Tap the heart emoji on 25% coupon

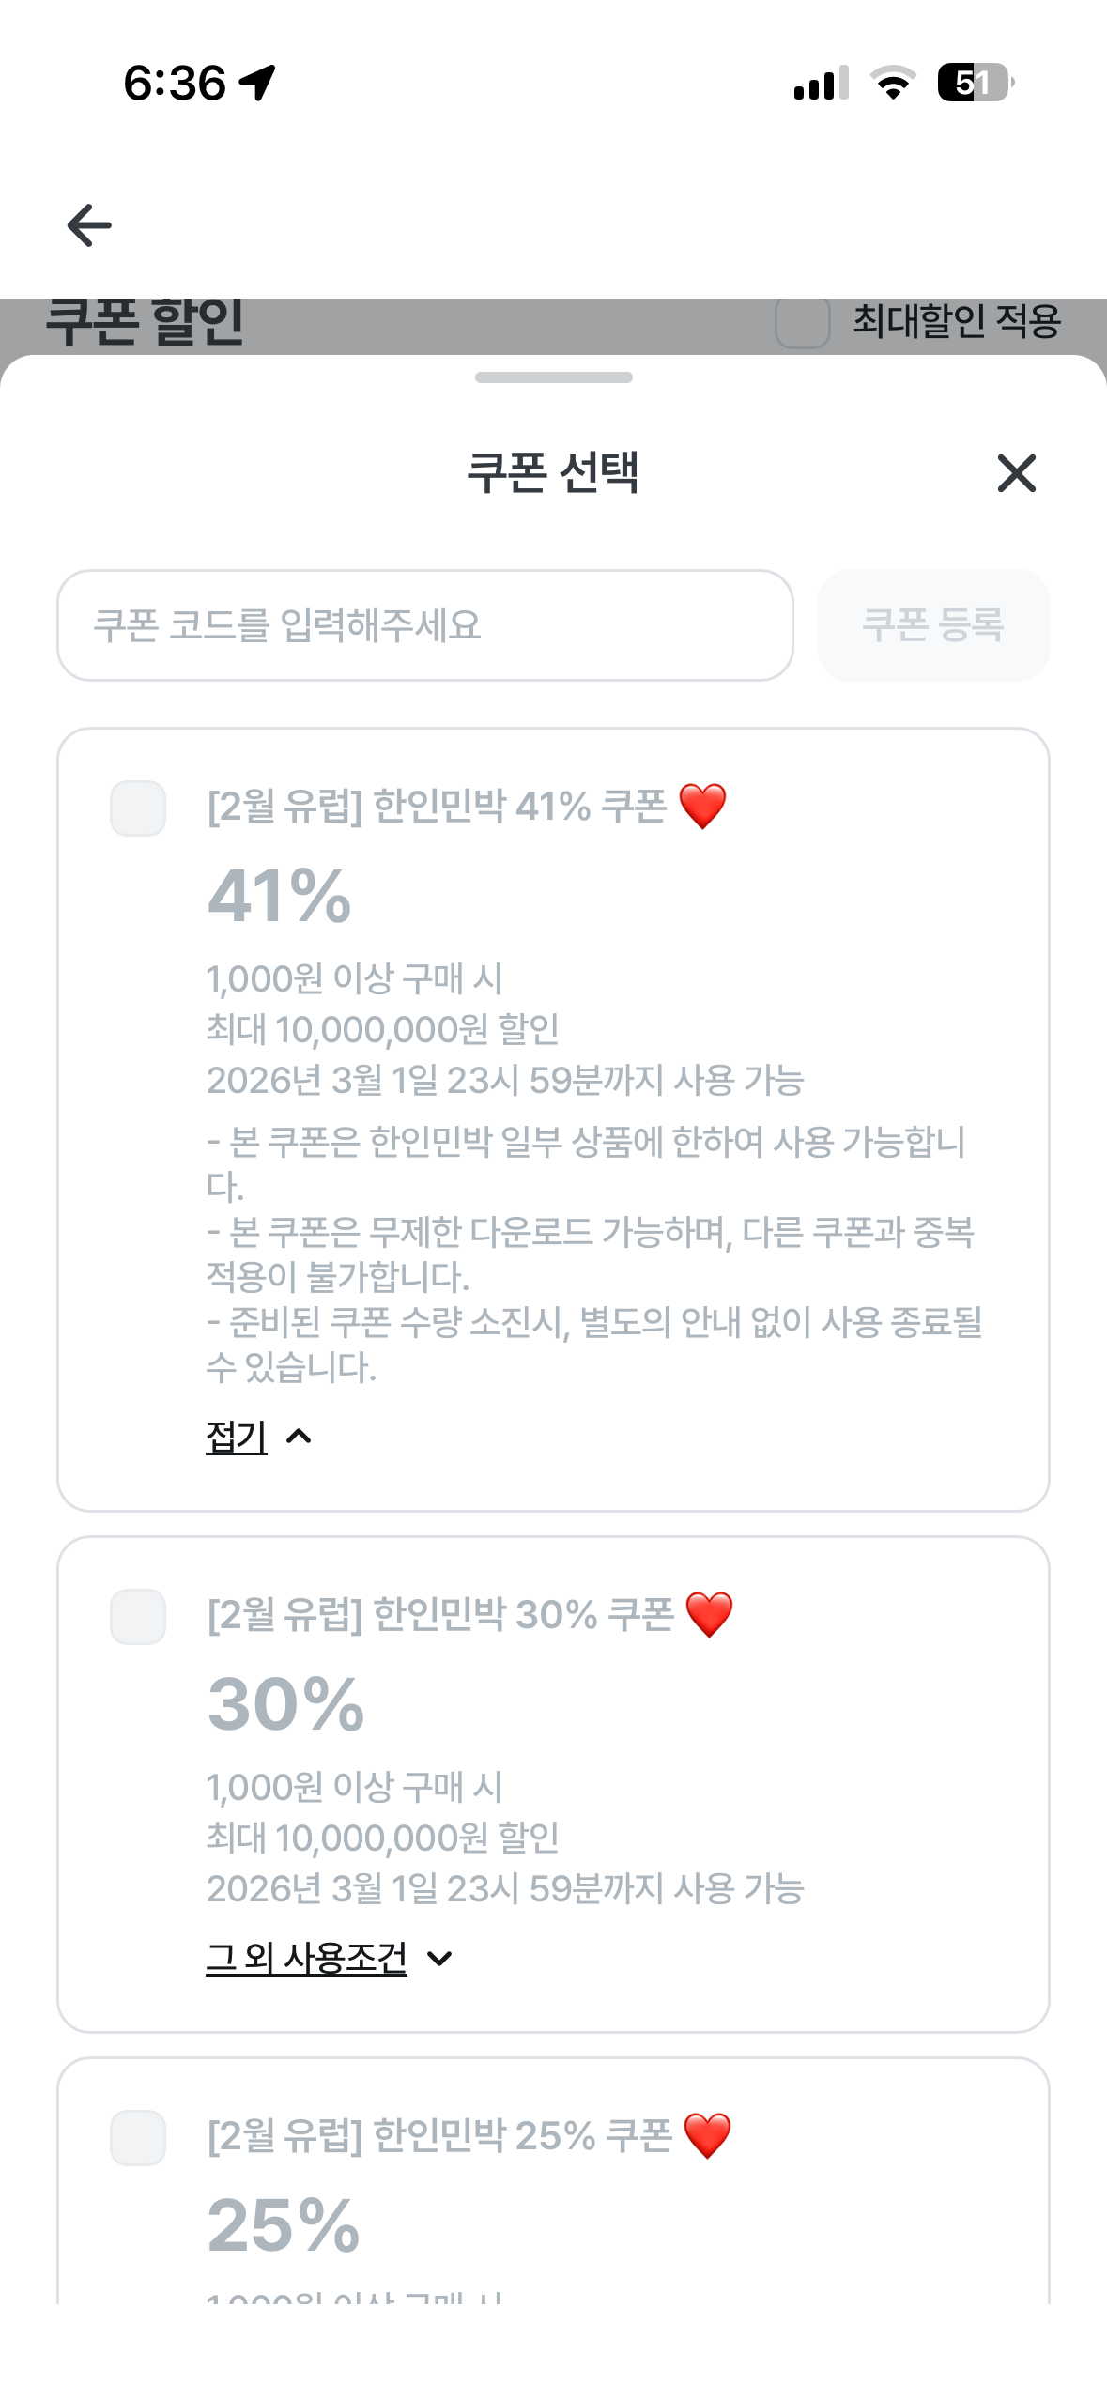coord(707,2136)
